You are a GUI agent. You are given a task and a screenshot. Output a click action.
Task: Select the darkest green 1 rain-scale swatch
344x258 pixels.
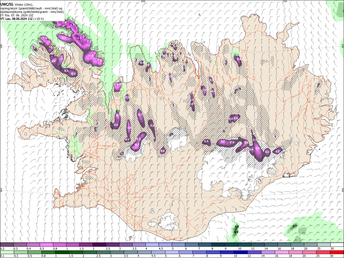62,252
